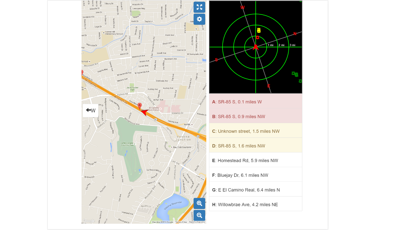The height and width of the screenshot is (230, 400).
Task: Click the red E compass label on the radar
Action: coord(269,86)
